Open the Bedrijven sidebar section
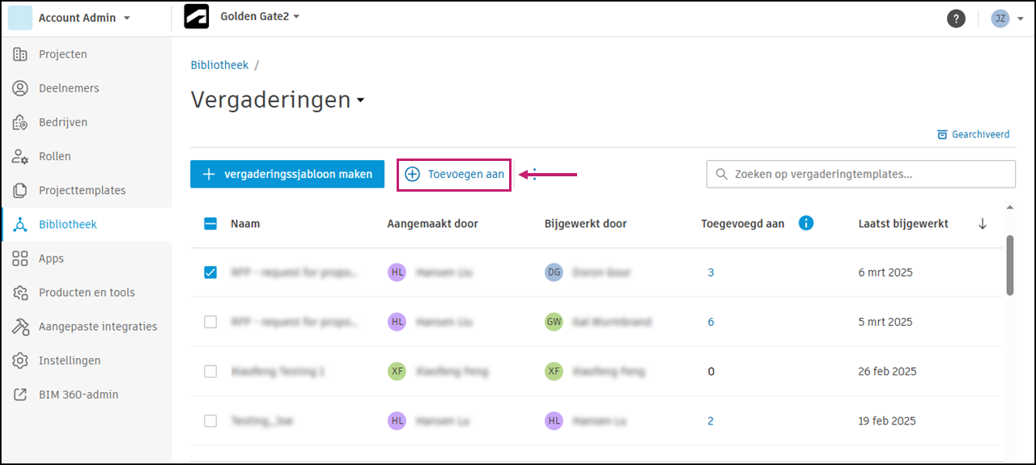This screenshot has width=1036, height=465. [63, 122]
